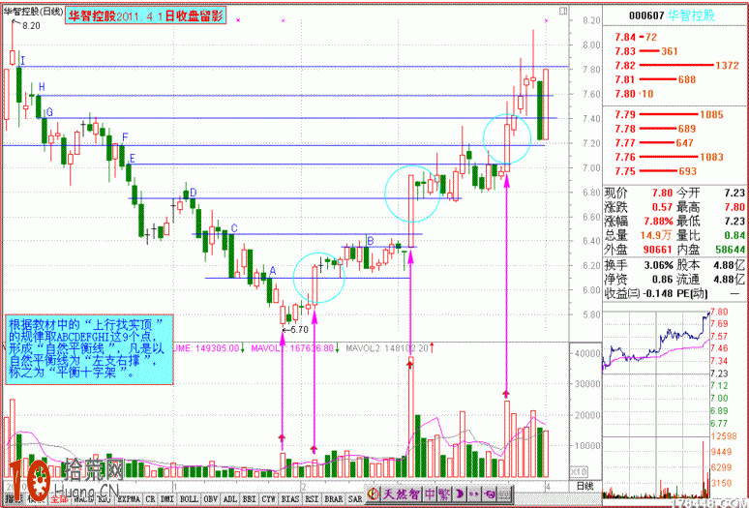Select the ADL indicator tab
Viewport: 749px width, 508px height.
coord(229,499)
